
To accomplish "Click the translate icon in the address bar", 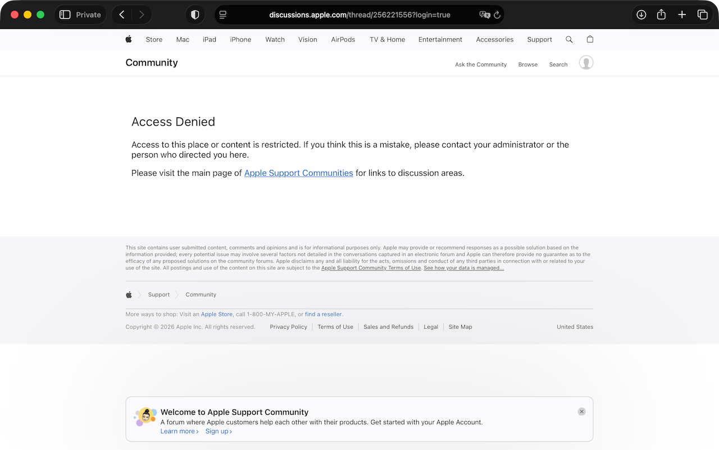I will coord(484,15).
